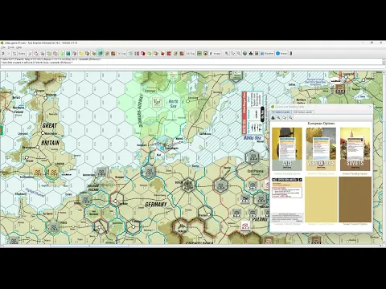The width and height of the screenshot is (386, 289).
Task: Click the brown Soviet current option slot
Action: click(355, 199)
